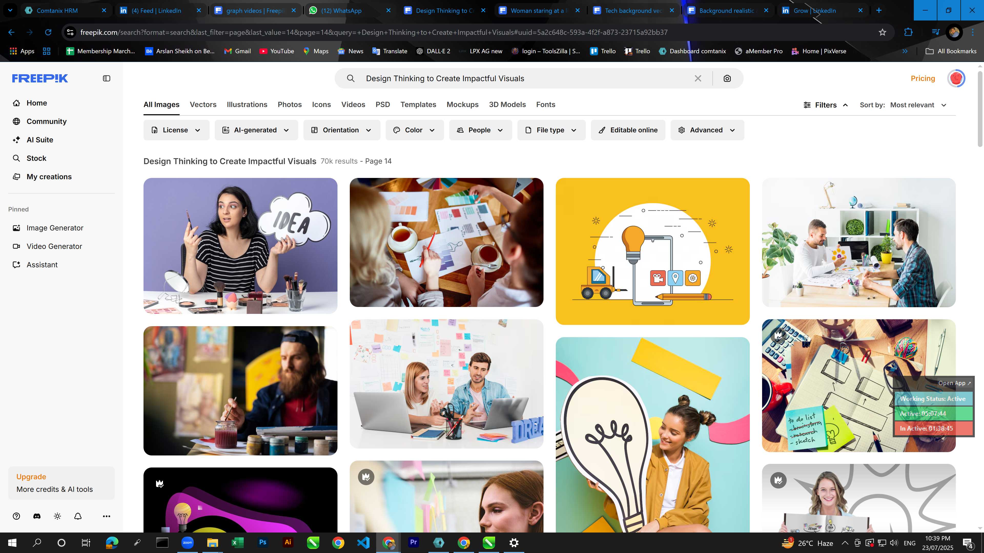Click inside the Freepik search field
The width and height of the screenshot is (984, 553).
(527, 78)
